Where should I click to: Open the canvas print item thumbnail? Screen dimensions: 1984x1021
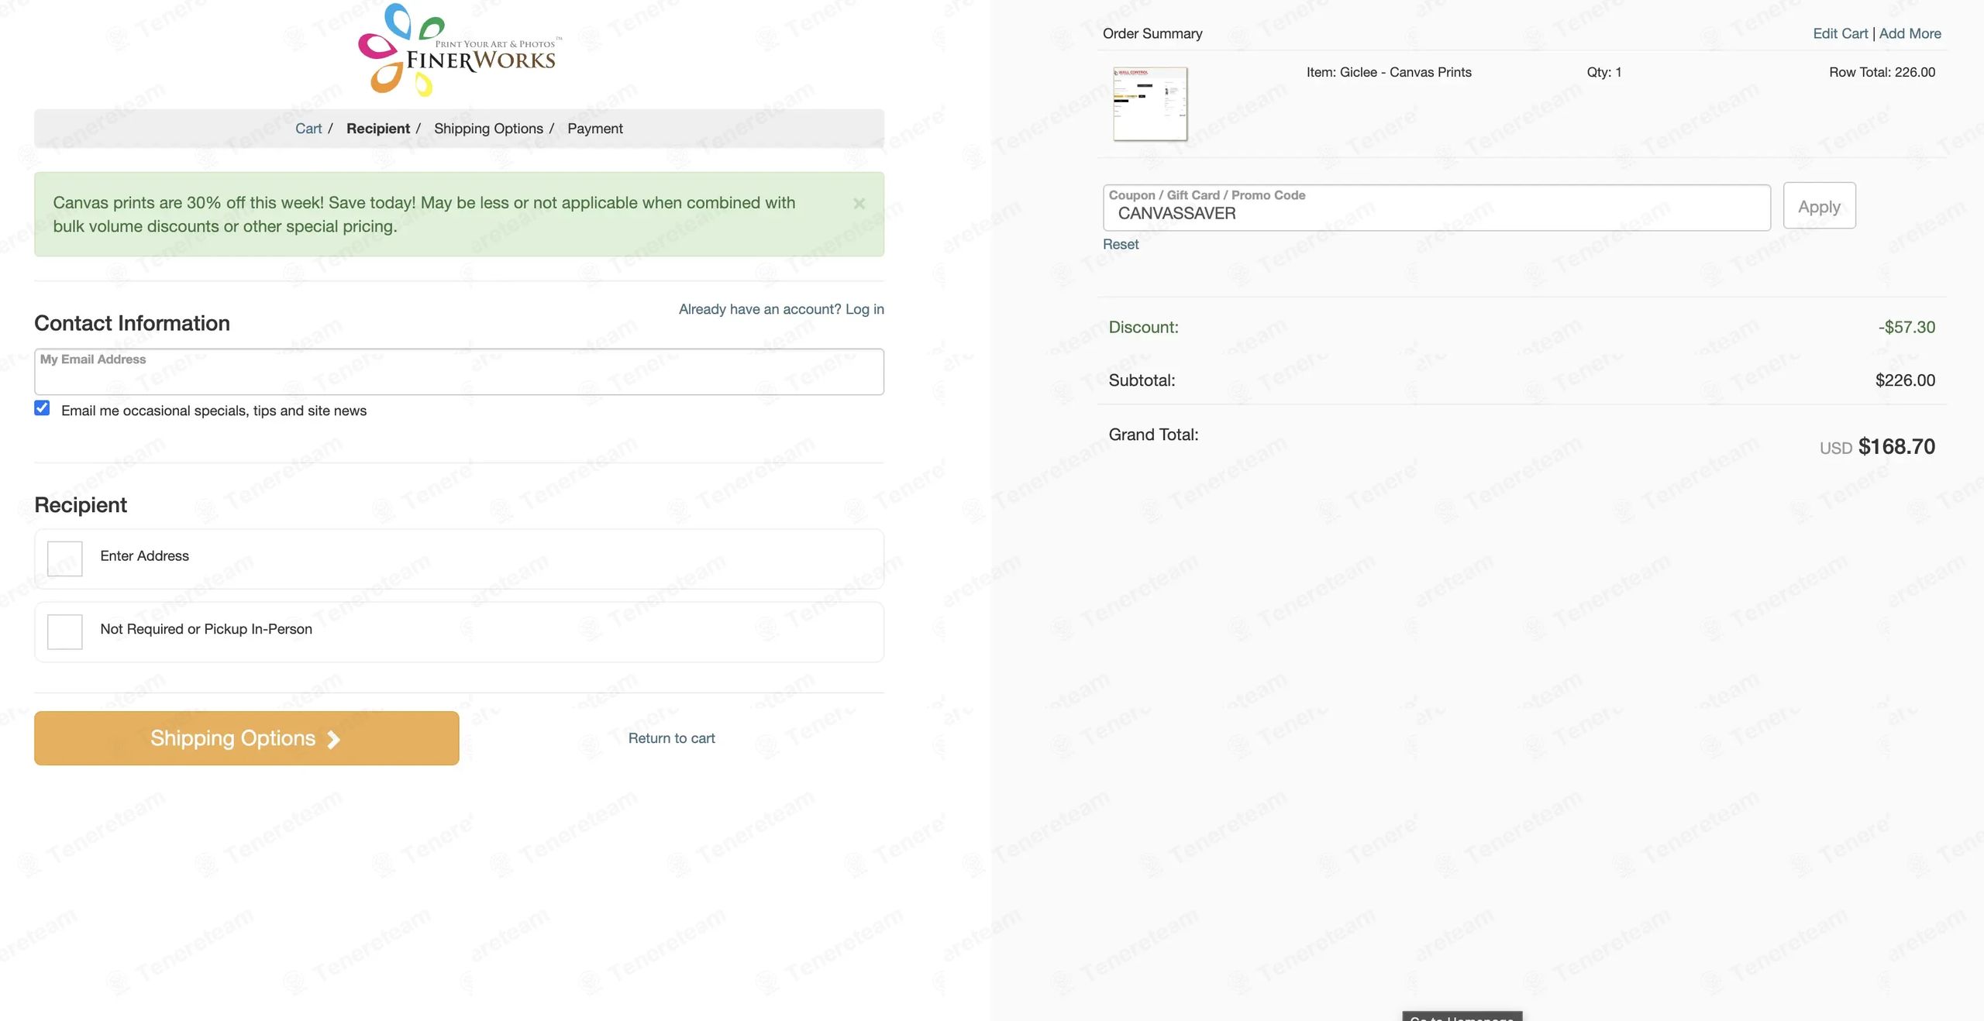[1150, 104]
